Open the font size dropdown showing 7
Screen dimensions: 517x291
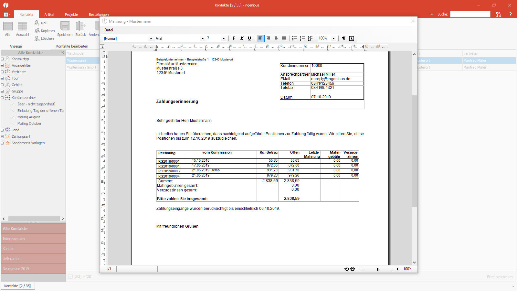point(223,38)
